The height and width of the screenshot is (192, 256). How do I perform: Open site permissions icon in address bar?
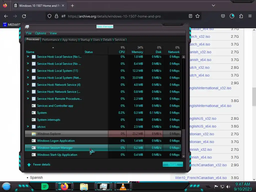(x=63, y=16)
